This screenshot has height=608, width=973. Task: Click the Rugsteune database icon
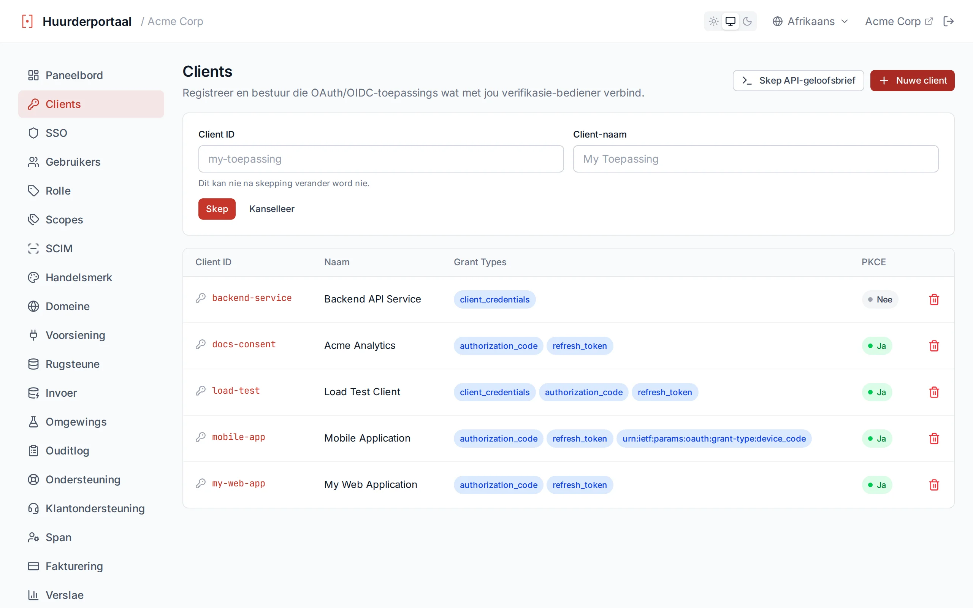(33, 364)
